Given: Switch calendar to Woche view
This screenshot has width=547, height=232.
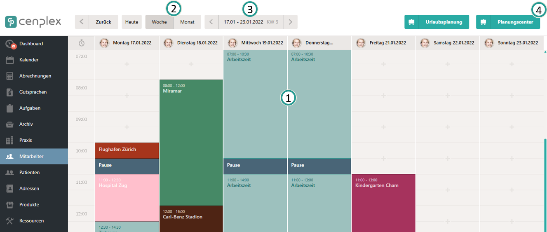Looking at the screenshot, I should tap(159, 22).
